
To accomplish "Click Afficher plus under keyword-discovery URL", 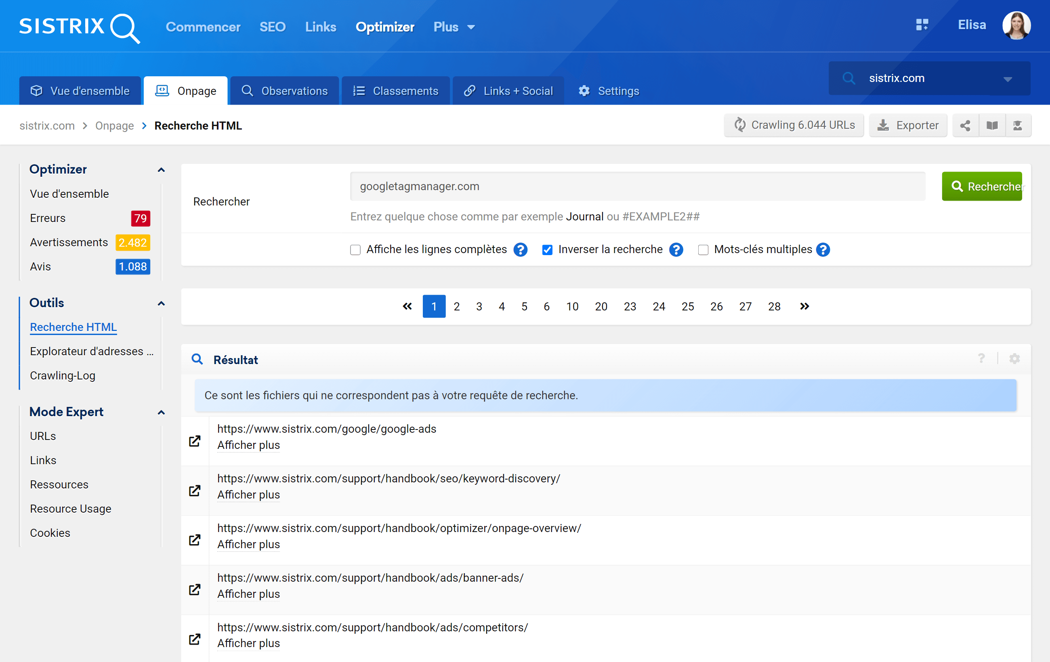I will [248, 494].
